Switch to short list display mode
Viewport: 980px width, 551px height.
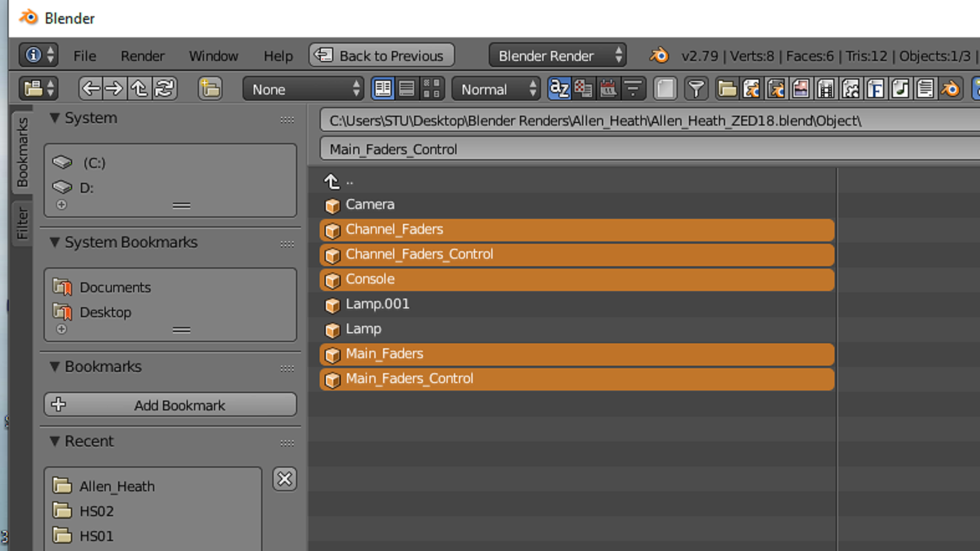pyautogui.click(x=383, y=89)
